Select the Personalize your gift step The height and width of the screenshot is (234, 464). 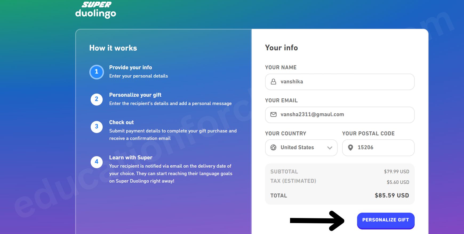[135, 95]
